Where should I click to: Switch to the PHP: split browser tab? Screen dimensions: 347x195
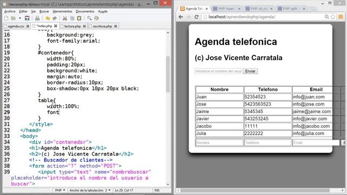(x=291, y=9)
